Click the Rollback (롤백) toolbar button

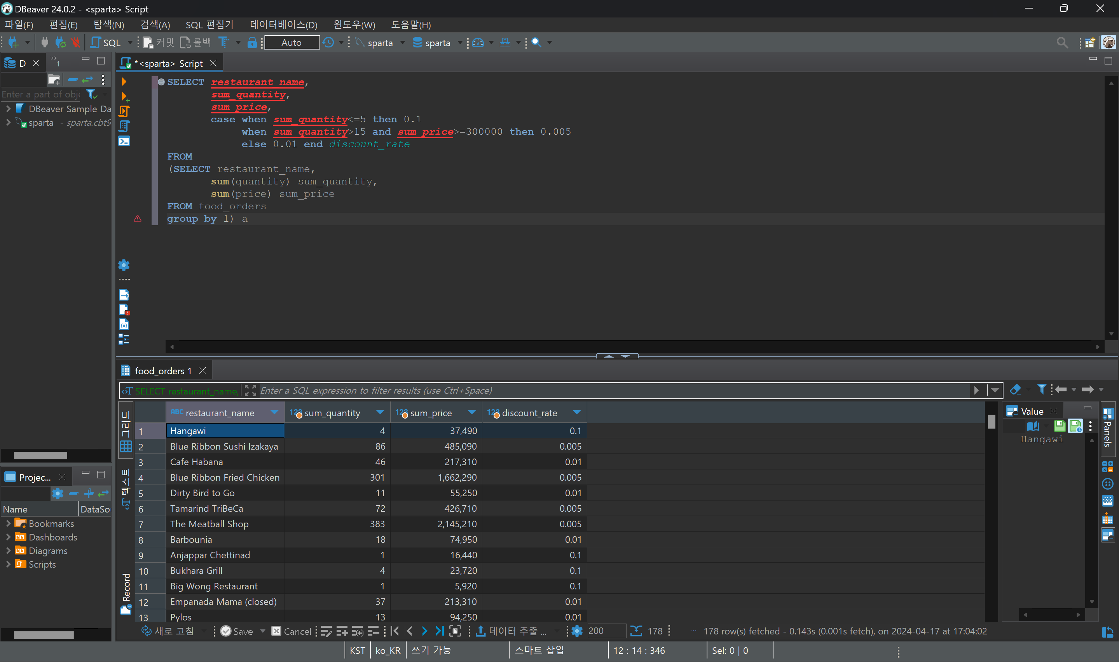click(196, 43)
